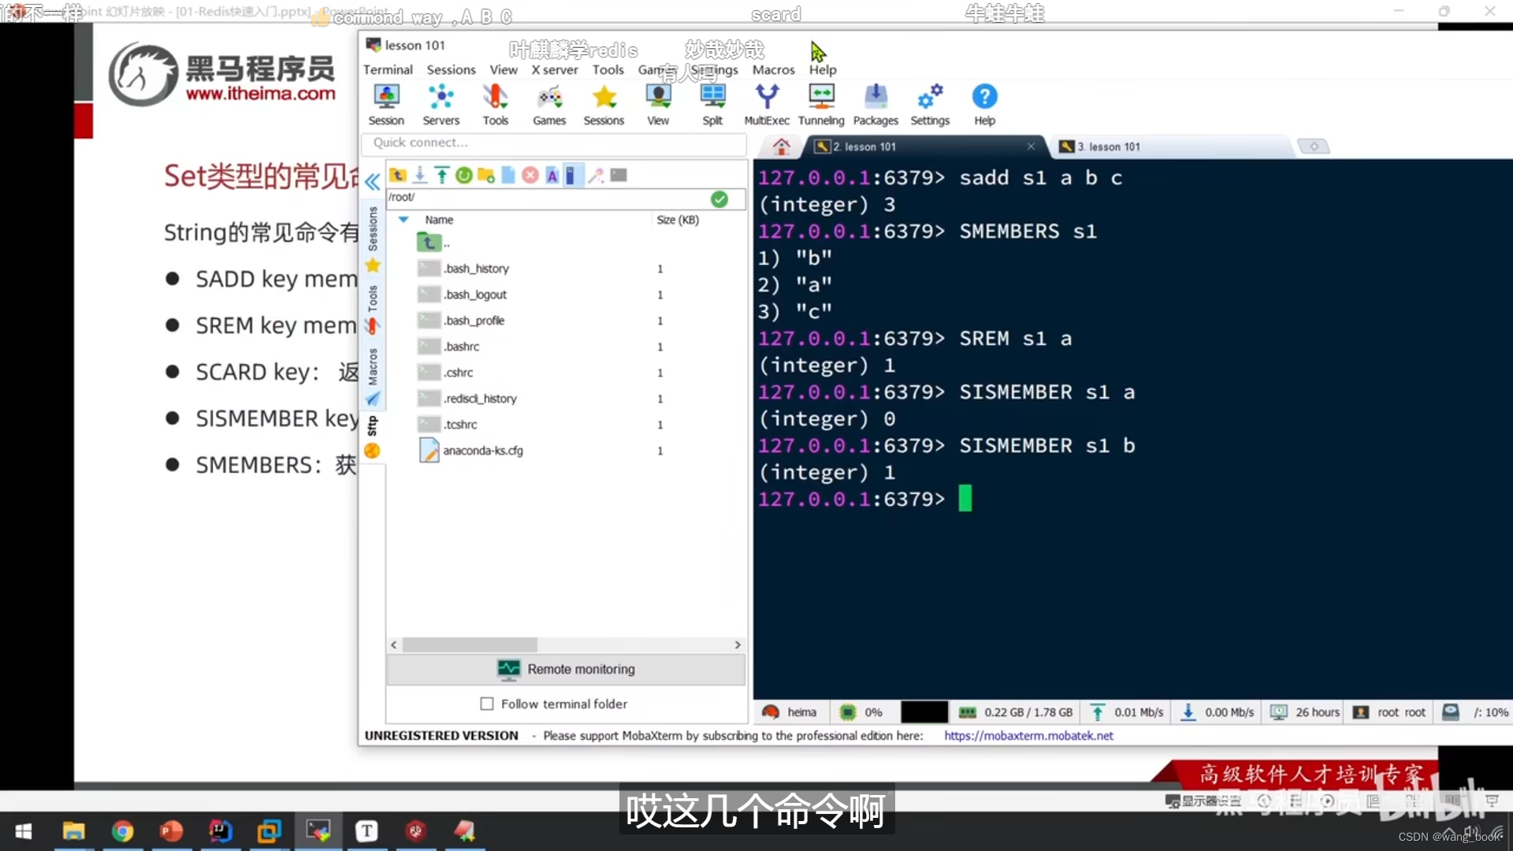Screen dimensions: 1513x851
Task: Open Chrome from the Windows taskbar
Action: (x=122, y=831)
